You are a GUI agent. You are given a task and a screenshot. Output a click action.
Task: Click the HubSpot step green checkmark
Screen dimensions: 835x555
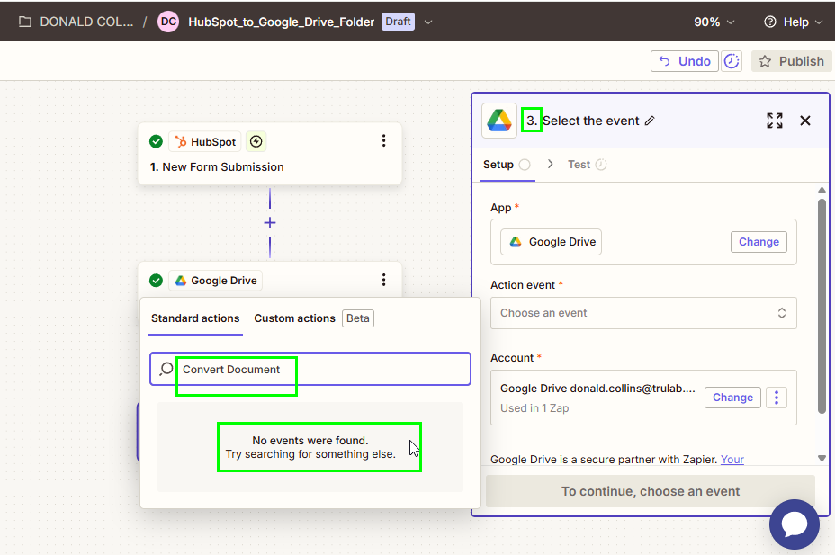tap(156, 141)
